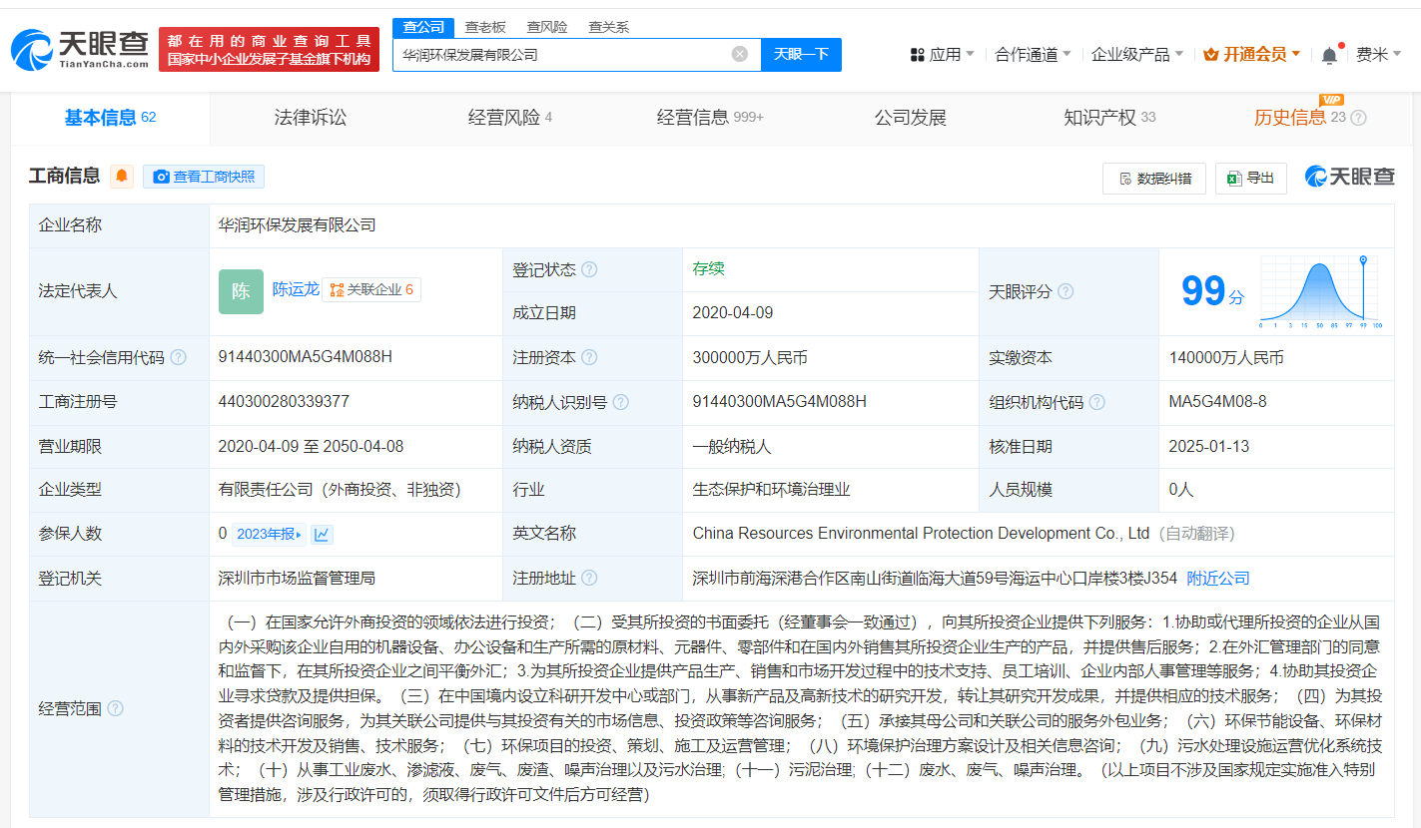
Task: Click the orange alert bell beside 工商信息
Action: click(x=122, y=177)
